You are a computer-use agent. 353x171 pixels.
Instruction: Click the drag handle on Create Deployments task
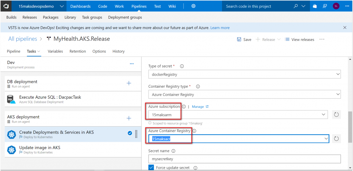[x=136, y=134]
